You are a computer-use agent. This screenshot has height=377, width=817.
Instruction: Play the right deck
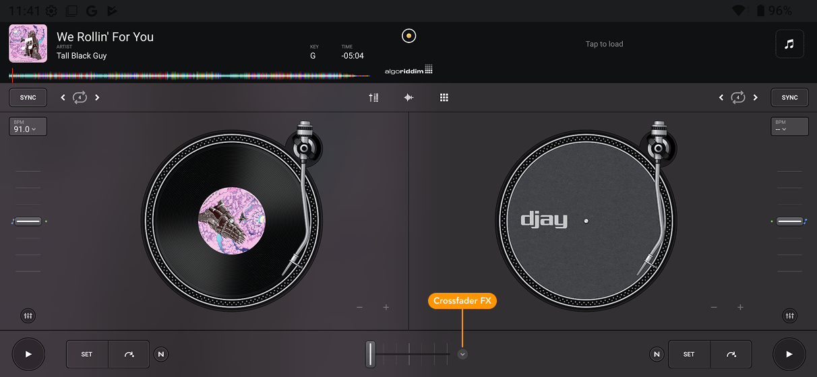[x=789, y=354]
